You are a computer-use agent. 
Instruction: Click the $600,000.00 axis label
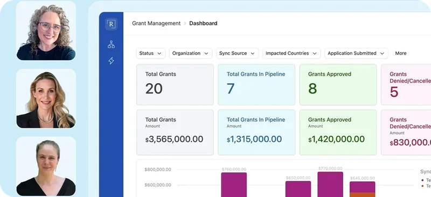pyautogui.click(x=158, y=185)
